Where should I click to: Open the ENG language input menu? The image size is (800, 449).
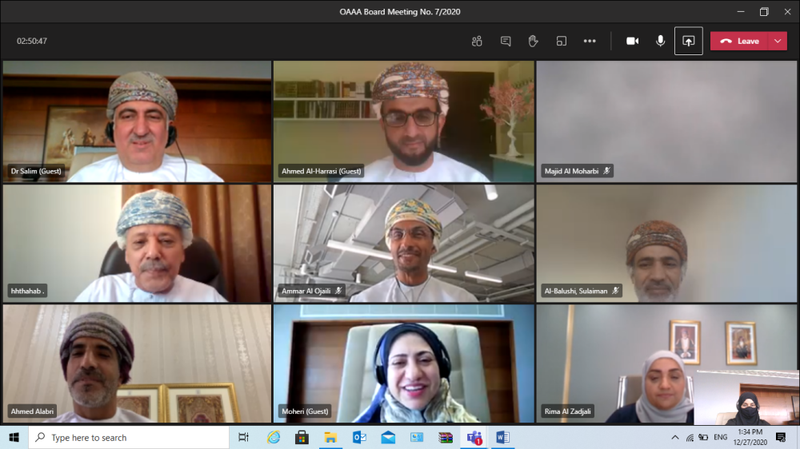[x=720, y=438]
